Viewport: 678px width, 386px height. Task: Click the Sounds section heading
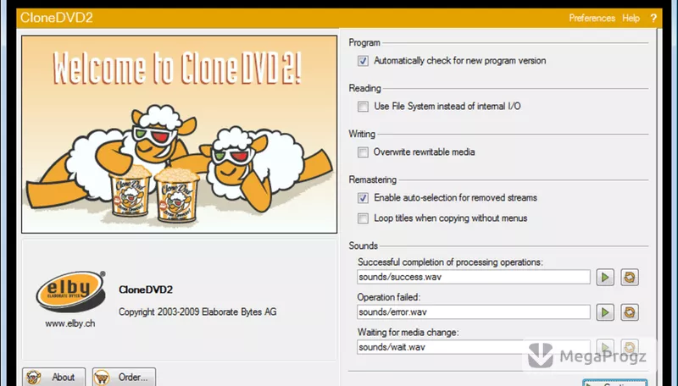364,245
